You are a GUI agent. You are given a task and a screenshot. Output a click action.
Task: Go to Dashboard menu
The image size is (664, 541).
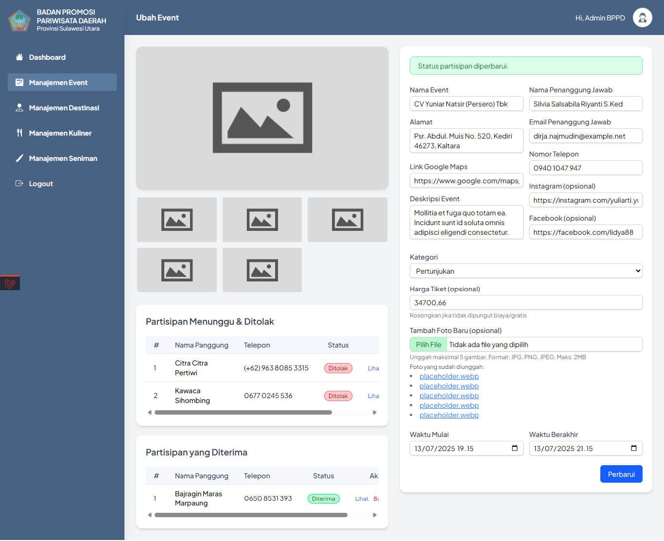point(62,57)
